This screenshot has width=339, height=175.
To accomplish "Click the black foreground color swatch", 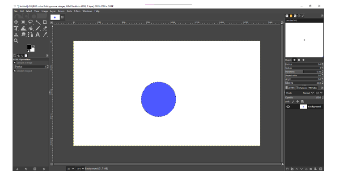I will click(29, 47).
